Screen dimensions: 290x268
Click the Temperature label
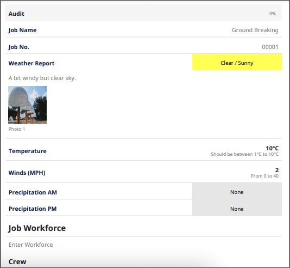pyautogui.click(x=28, y=151)
